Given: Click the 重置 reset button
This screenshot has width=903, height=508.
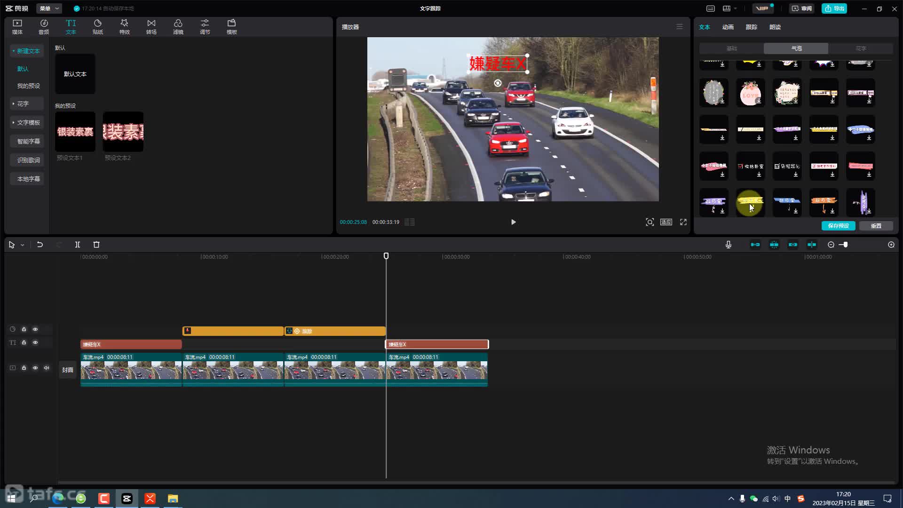Looking at the screenshot, I should (x=876, y=226).
